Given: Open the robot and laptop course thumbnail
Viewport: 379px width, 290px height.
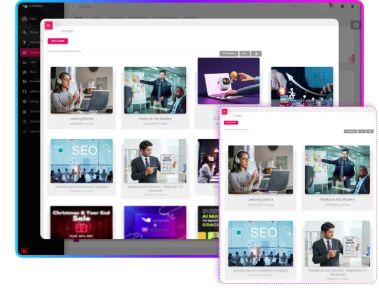Looking at the screenshot, I should coord(228,81).
